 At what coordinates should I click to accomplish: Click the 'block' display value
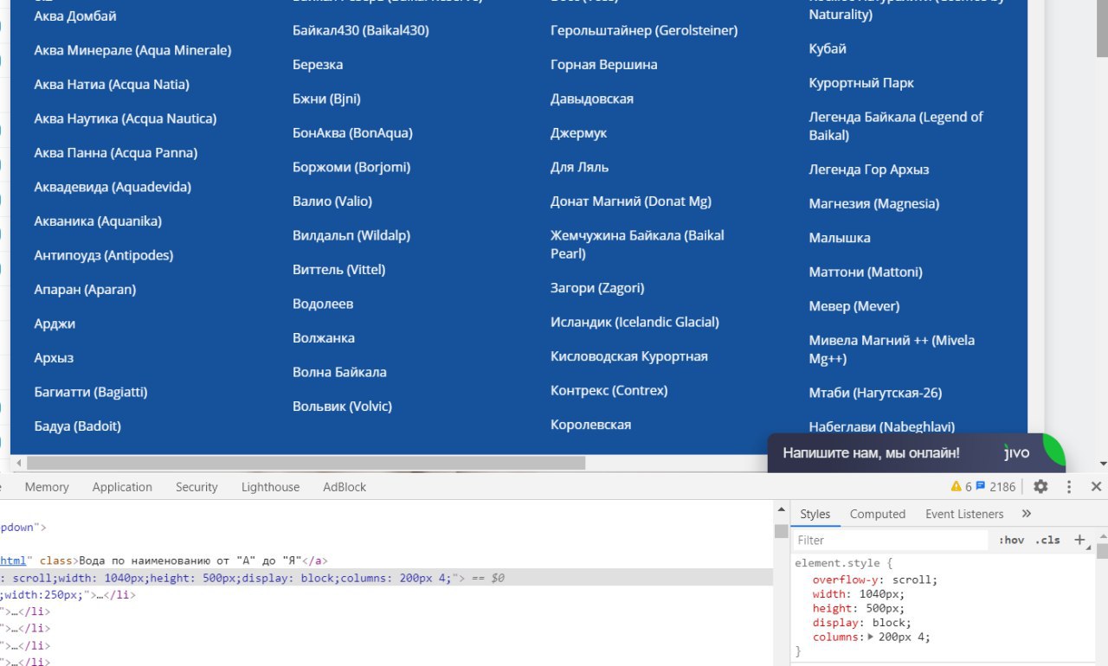pyautogui.click(x=889, y=623)
